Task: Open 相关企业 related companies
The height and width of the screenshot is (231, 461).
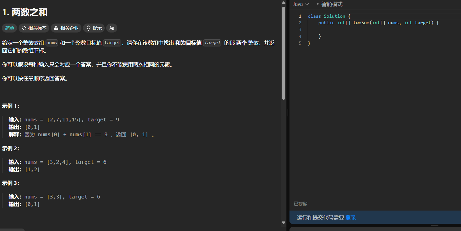Action: click(66, 28)
